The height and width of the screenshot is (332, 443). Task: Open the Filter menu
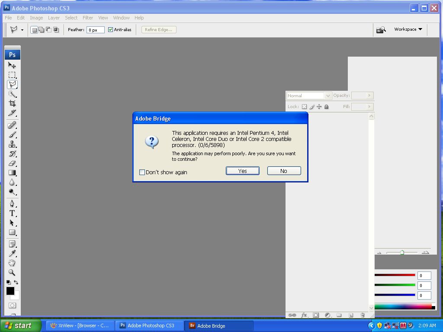click(88, 18)
